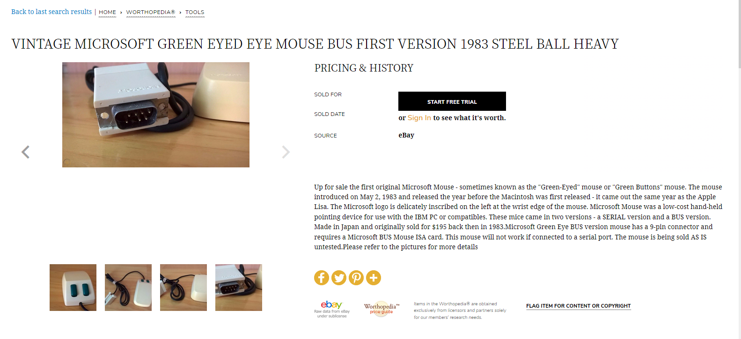
Task: Advance to next photo with right arrow
Action: click(286, 152)
